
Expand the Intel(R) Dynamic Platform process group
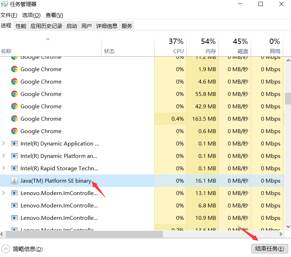click(4, 156)
